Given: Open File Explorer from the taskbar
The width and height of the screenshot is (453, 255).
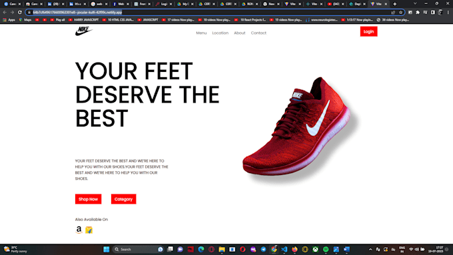Looking at the screenshot, I should [x=222, y=249].
